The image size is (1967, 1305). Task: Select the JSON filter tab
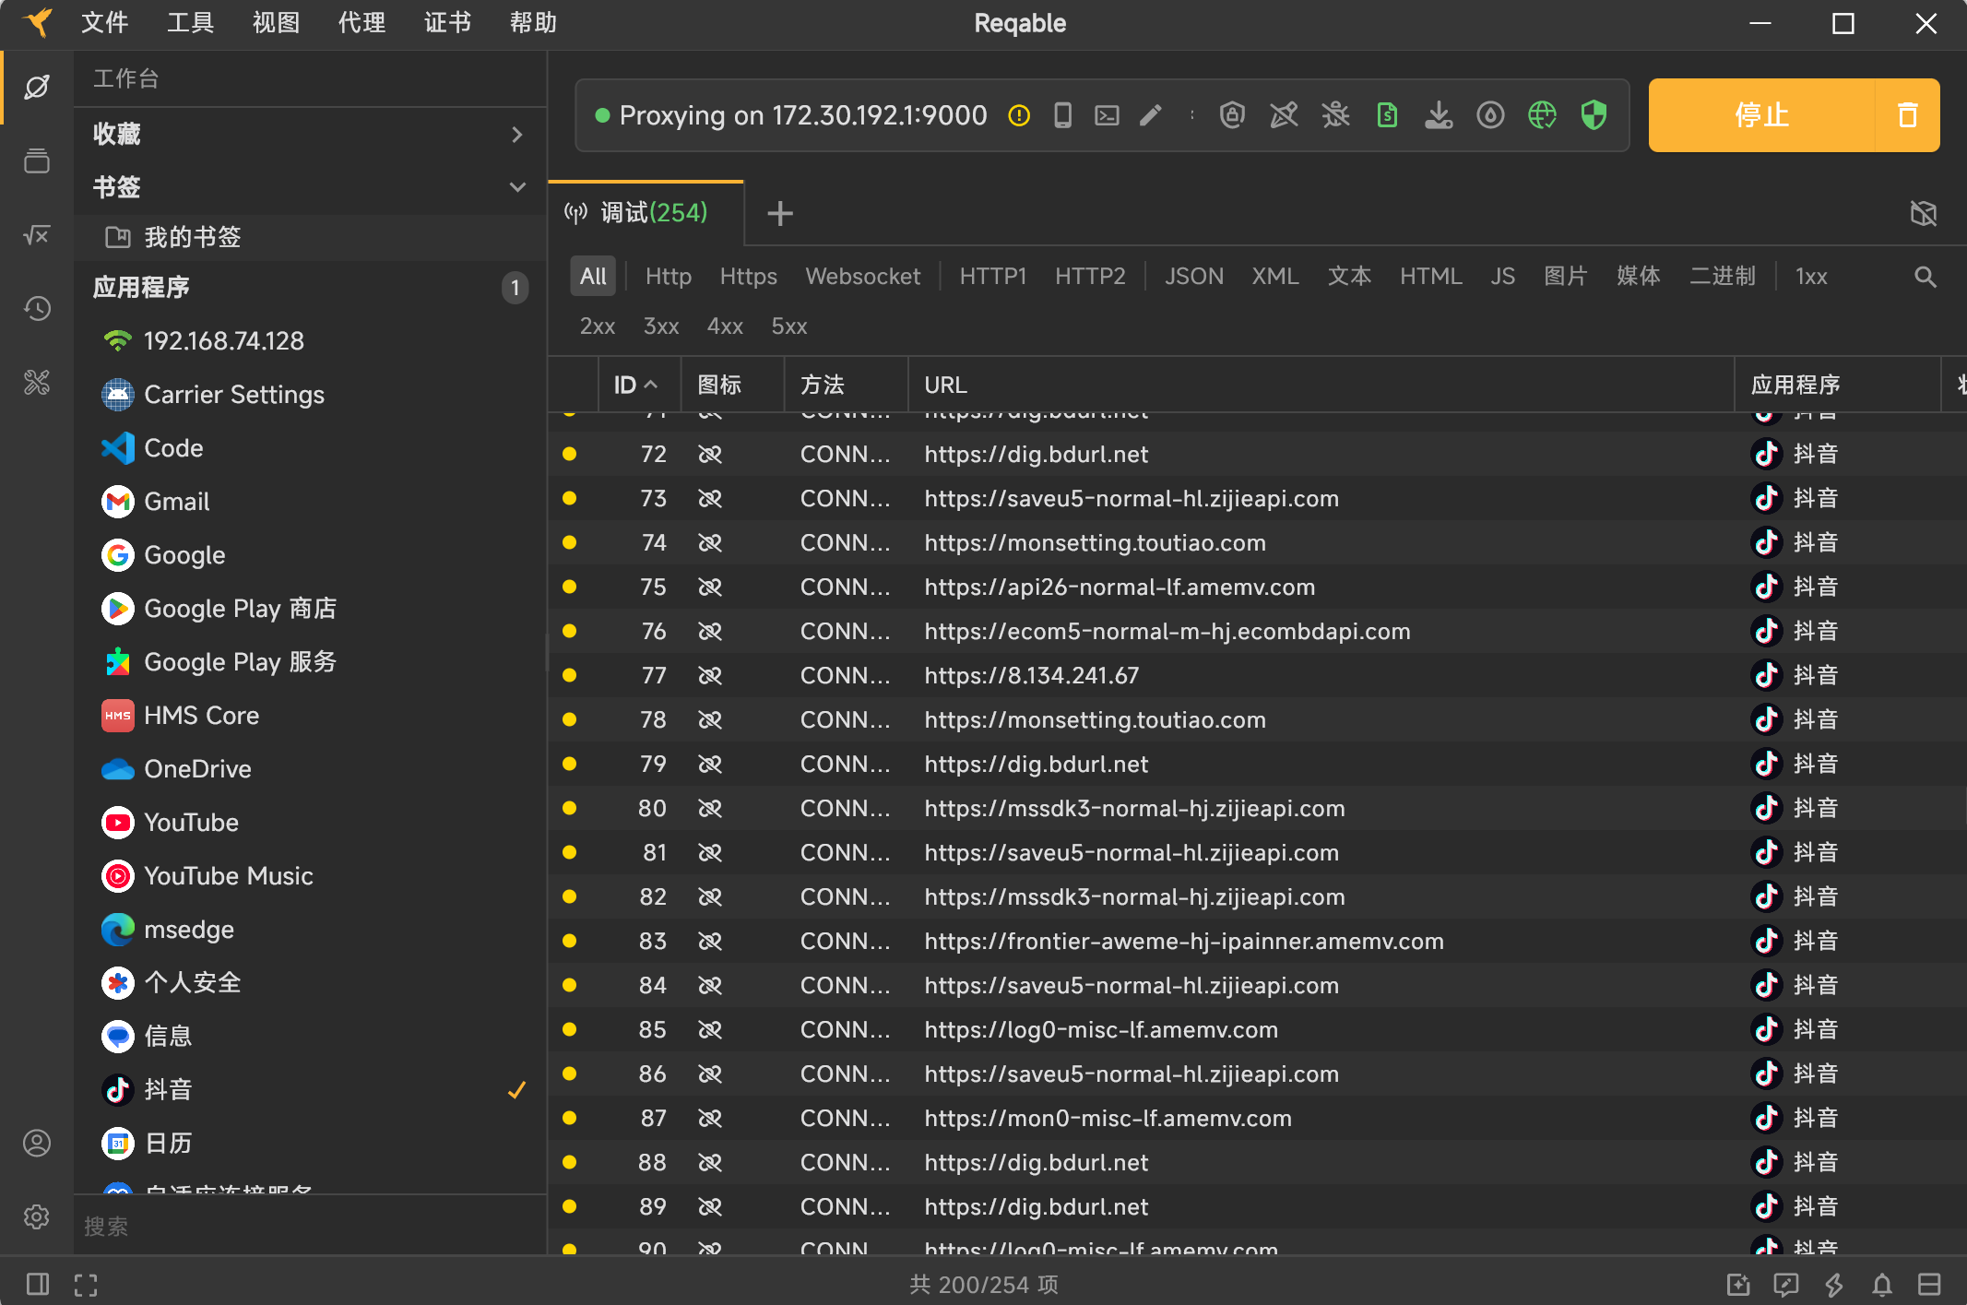tap(1193, 277)
